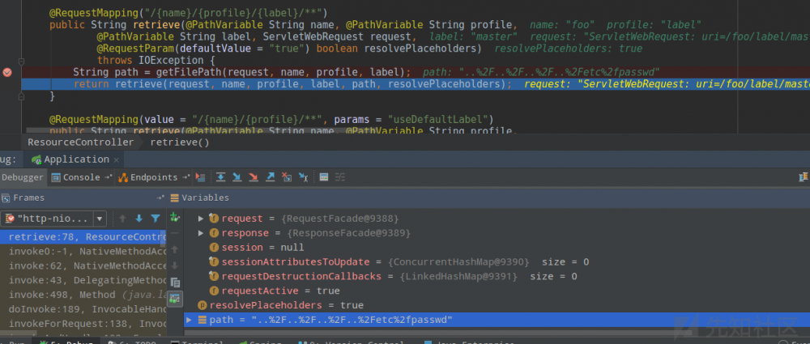Viewport: 810px width, 344px height.
Task: Close the Application debug tab
Action: pos(116,159)
